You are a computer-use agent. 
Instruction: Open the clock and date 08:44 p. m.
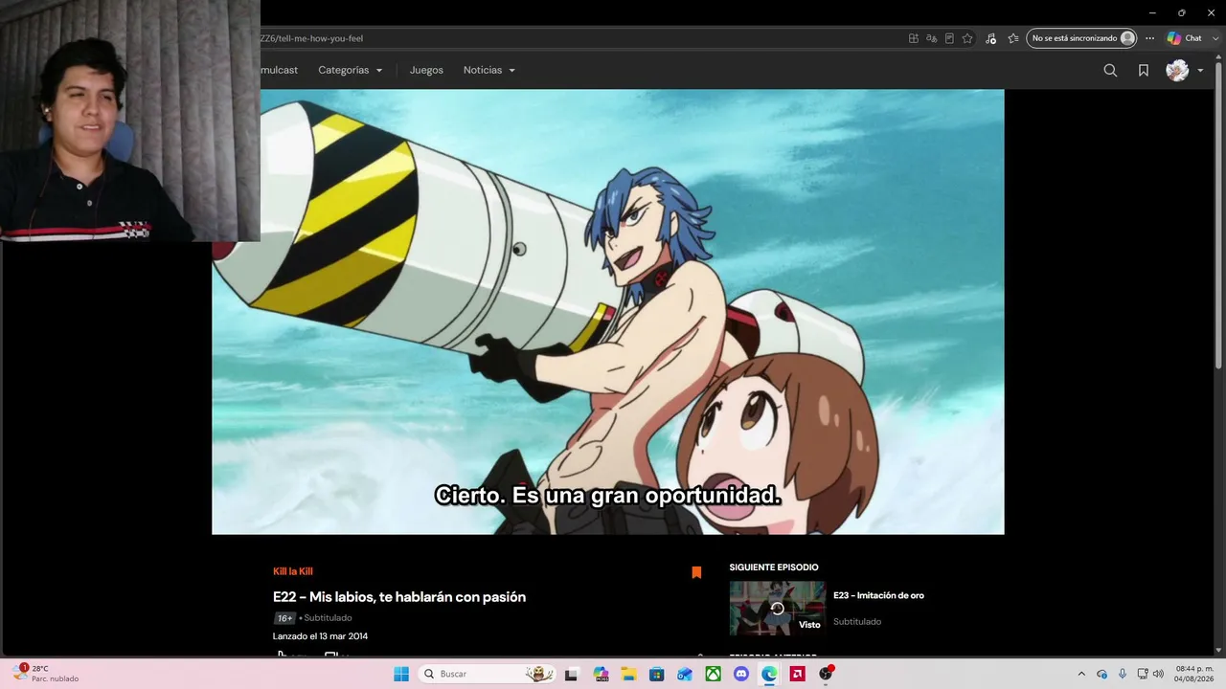coord(1194,674)
